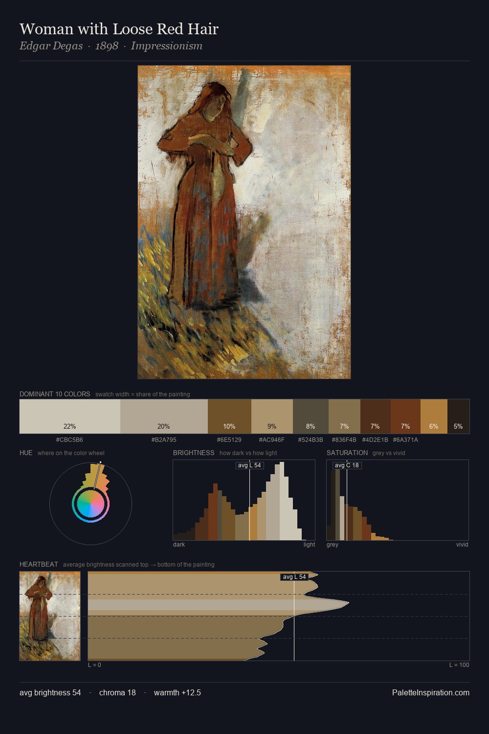
Task: Click the 'HEARTBEAT' section heading
Action: [39, 564]
